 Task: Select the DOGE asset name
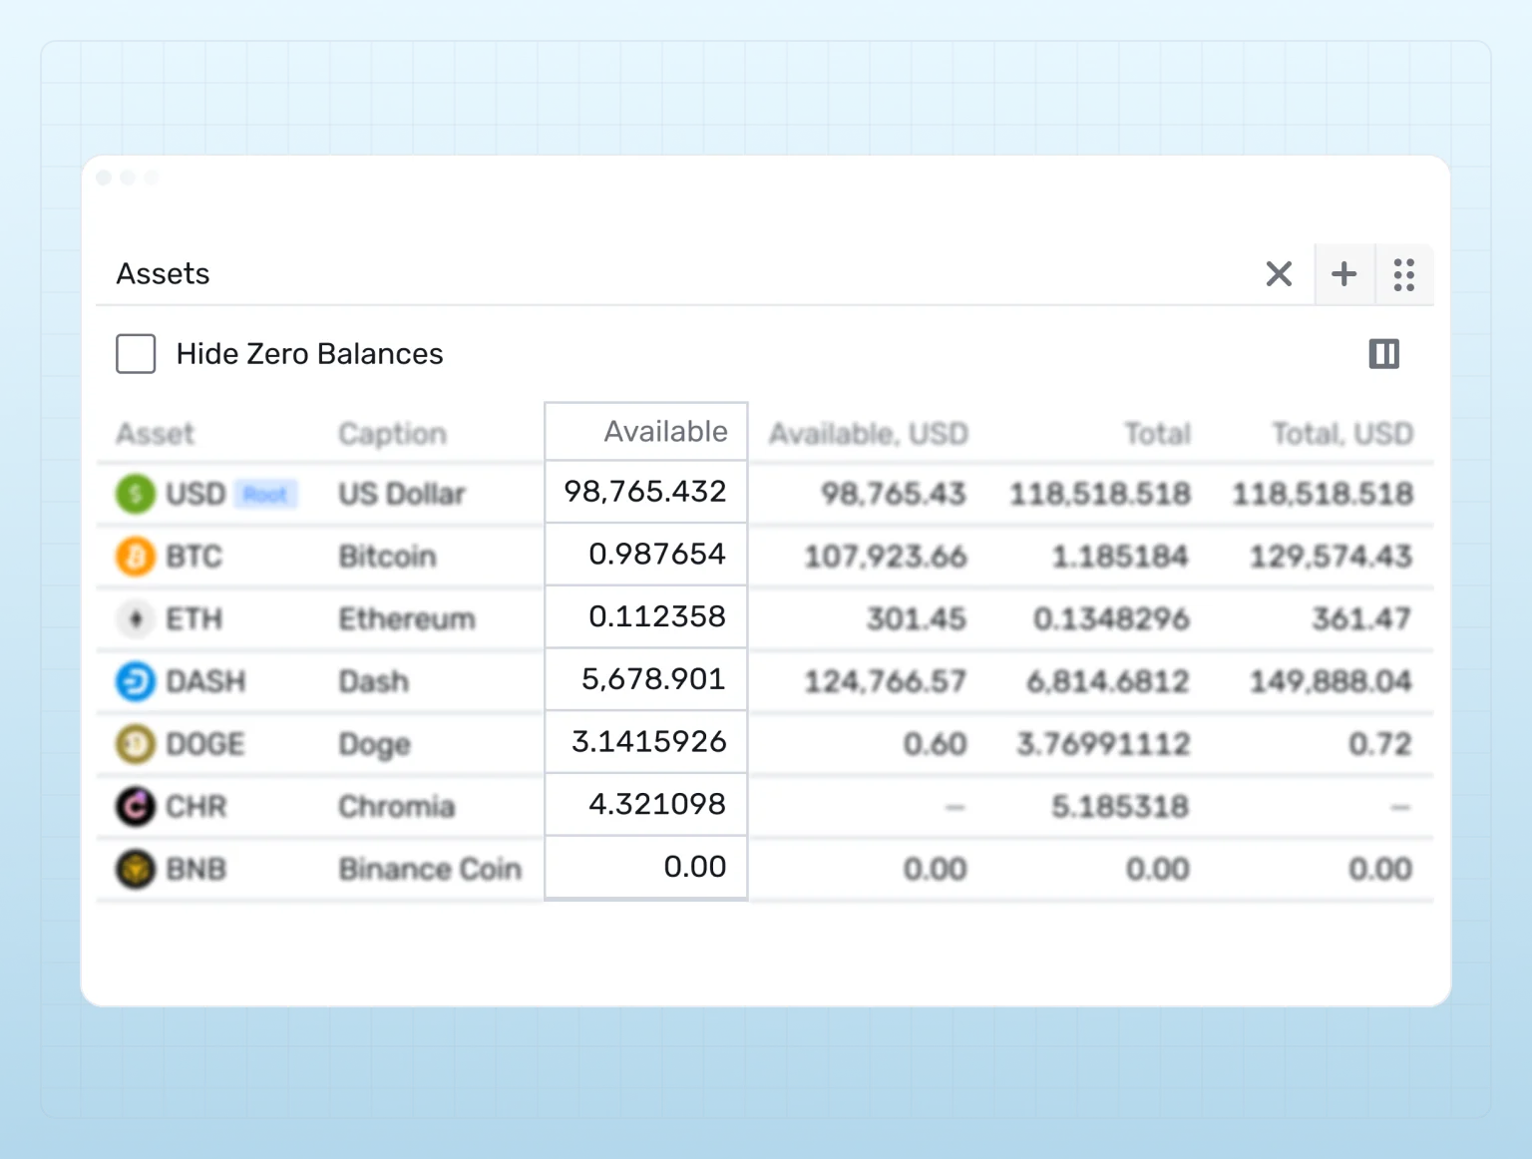205,744
